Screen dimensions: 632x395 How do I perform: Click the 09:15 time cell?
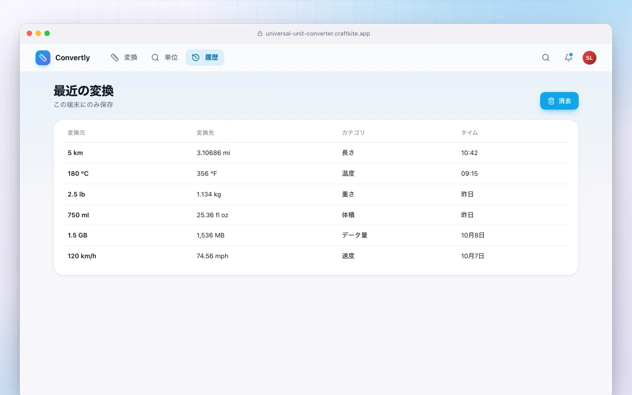pos(470,174)
